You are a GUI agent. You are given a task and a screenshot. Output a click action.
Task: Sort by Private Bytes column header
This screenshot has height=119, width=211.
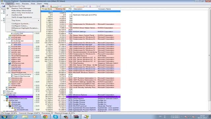click(x=47, y=9)
